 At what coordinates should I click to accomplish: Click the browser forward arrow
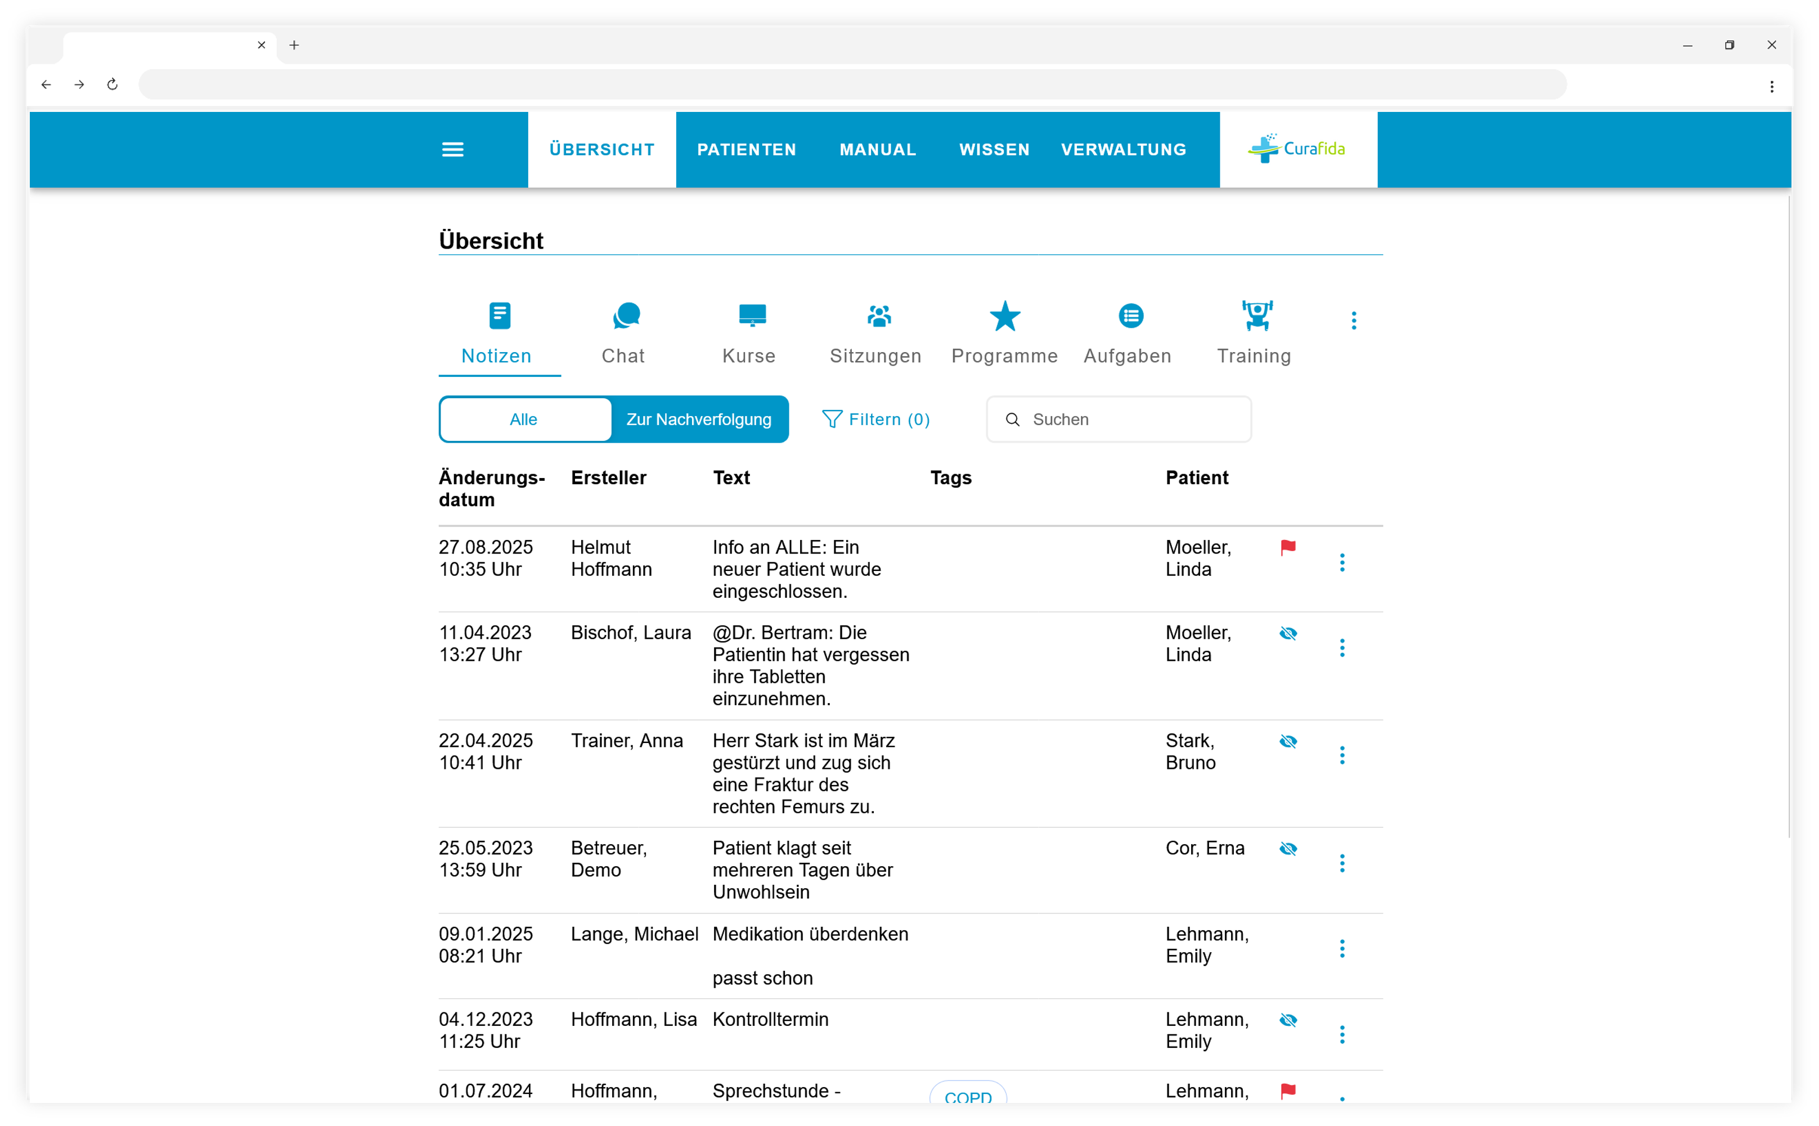pos(79,85)
